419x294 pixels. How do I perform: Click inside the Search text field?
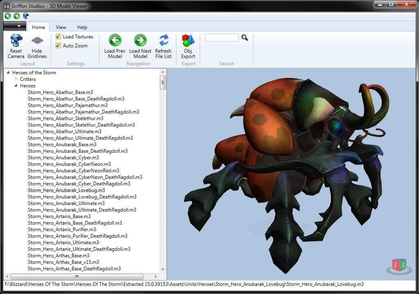(221, 38)
